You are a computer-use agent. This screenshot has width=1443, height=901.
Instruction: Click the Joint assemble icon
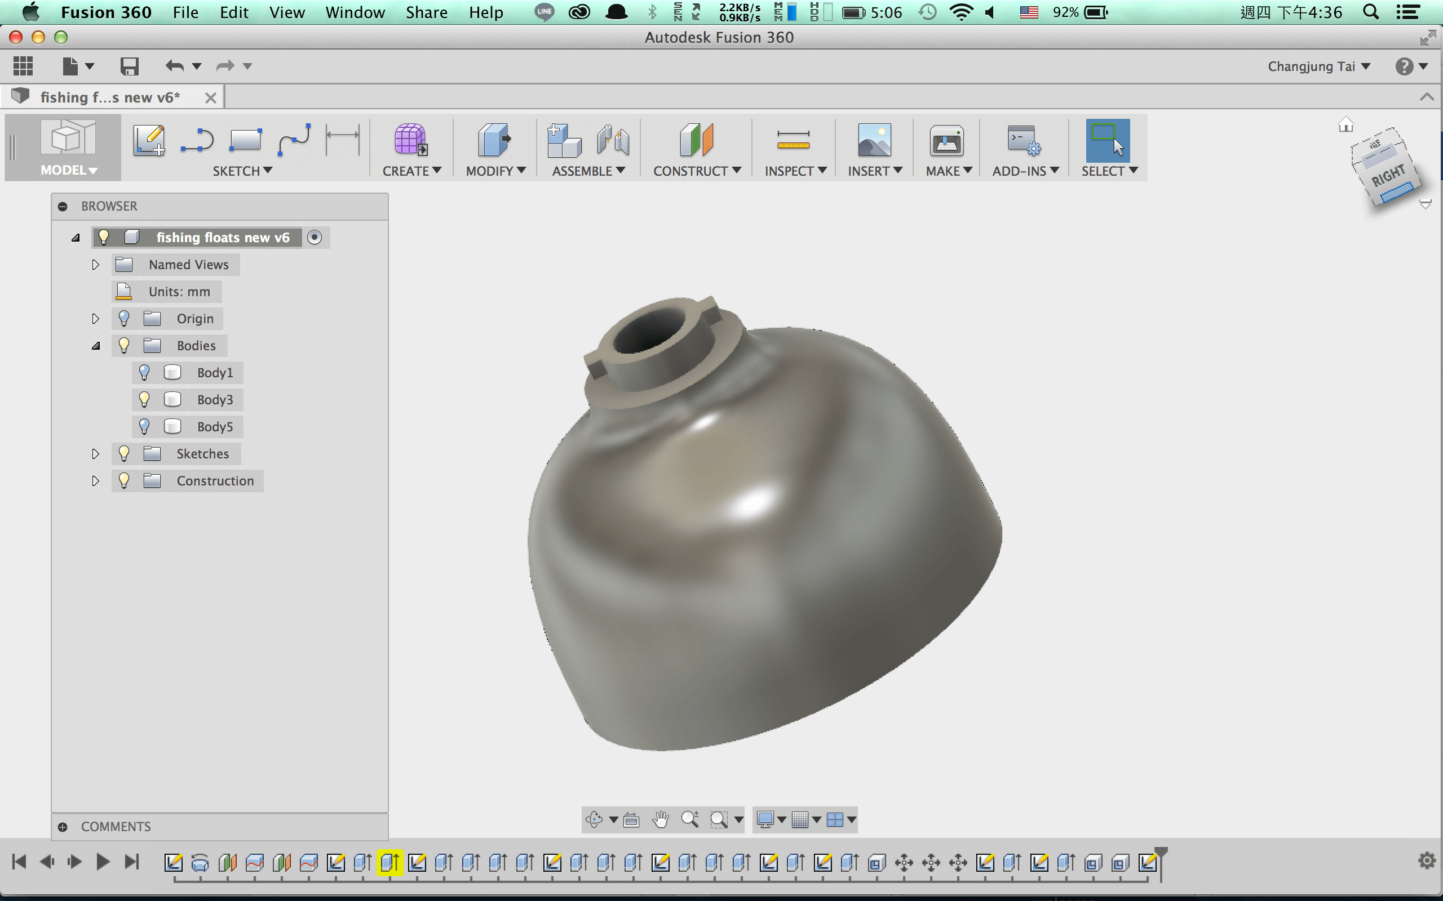(613, 140)
